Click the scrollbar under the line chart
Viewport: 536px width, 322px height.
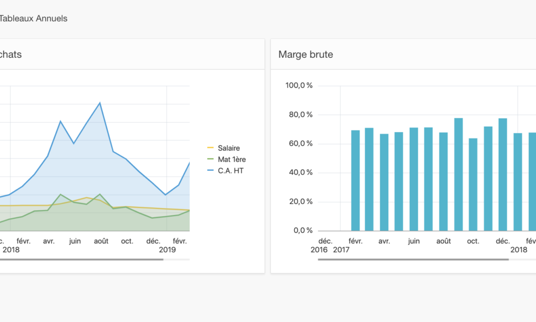coord(81,259)
